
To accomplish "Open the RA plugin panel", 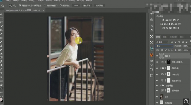I will 151,49.
